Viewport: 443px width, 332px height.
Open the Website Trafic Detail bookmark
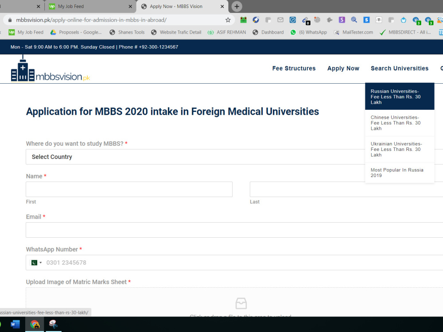click(176, 32)
